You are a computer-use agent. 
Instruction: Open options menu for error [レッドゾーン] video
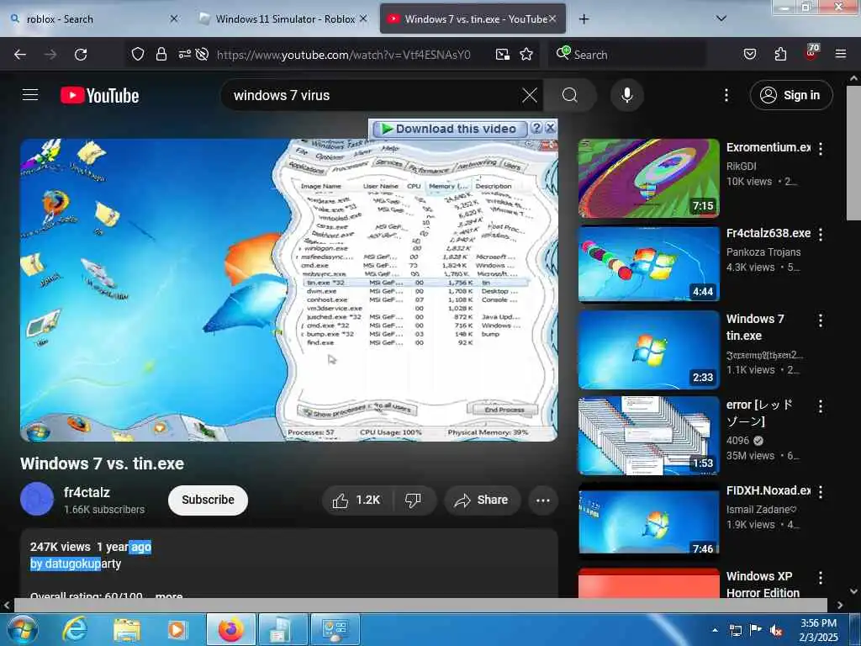click(x=821, y=406)
